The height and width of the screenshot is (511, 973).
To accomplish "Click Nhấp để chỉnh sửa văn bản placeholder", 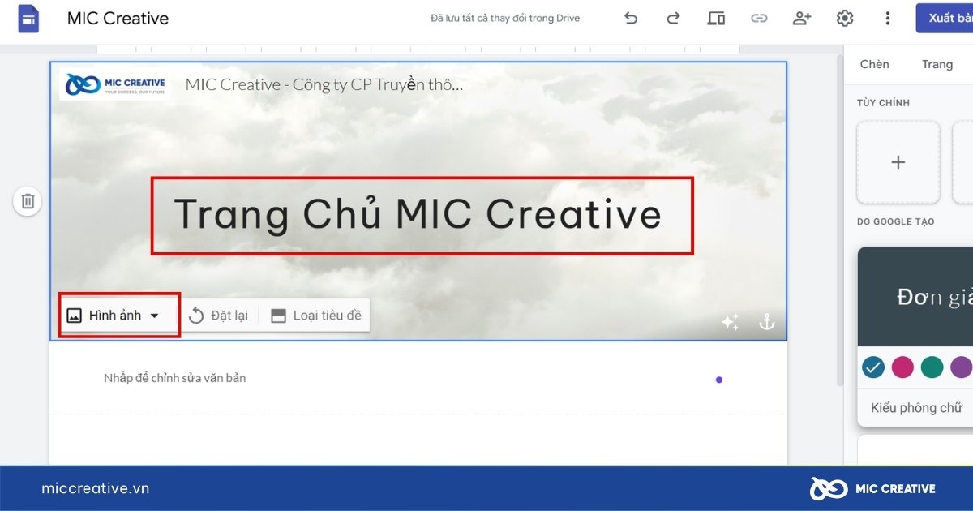I will pyautogui.click(x=175, y=378).
